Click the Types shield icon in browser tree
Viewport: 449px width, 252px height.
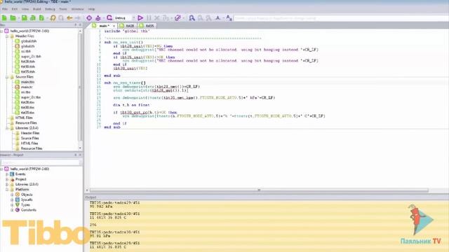click(x=18, y=205)
